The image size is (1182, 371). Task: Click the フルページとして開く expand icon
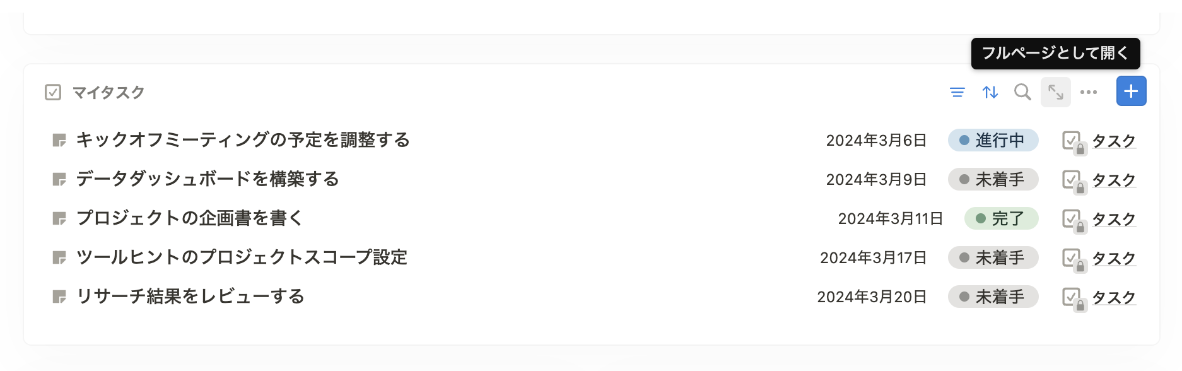pos(1055,92)
